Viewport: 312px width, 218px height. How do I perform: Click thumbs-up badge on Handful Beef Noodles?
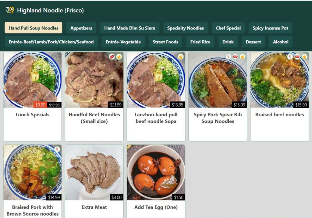tap(119, 57)
